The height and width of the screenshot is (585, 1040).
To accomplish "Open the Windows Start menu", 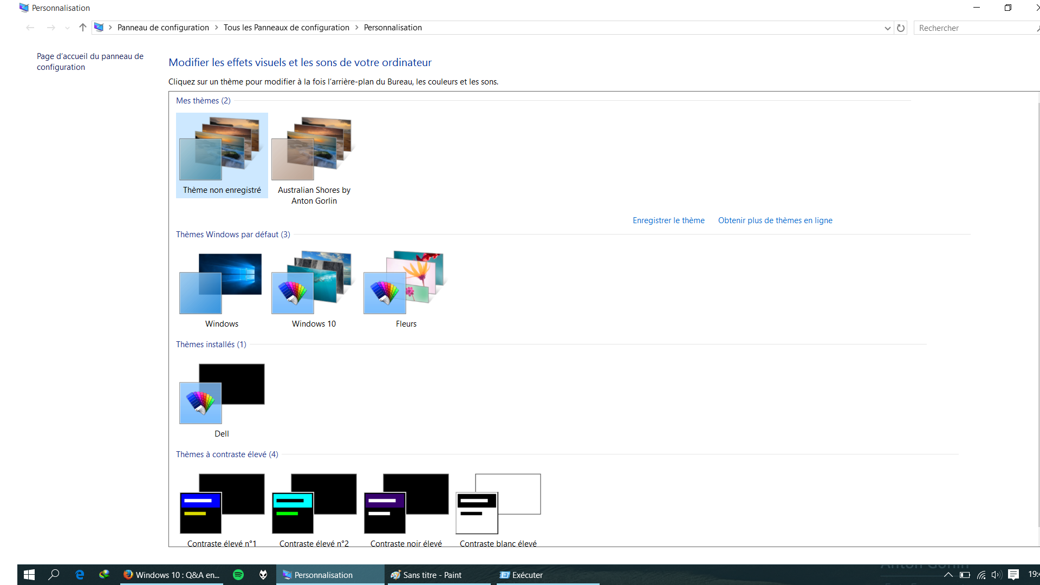I will pyautogui.click(x=29, y=575).
